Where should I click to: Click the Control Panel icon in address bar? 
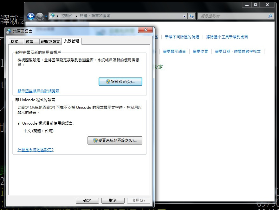pyautogui.click(x=52, y=16)
